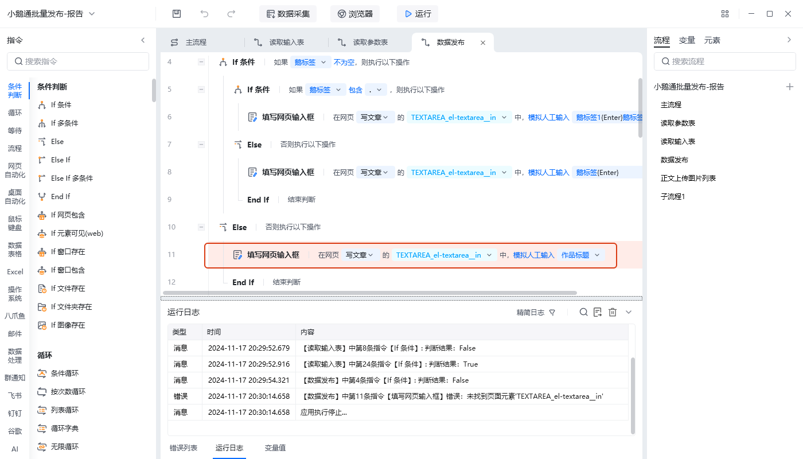The width and height of the screenshot is (803, 459).
Task: Click the If 文件夹存在 command icon
Action: (42, 307)
